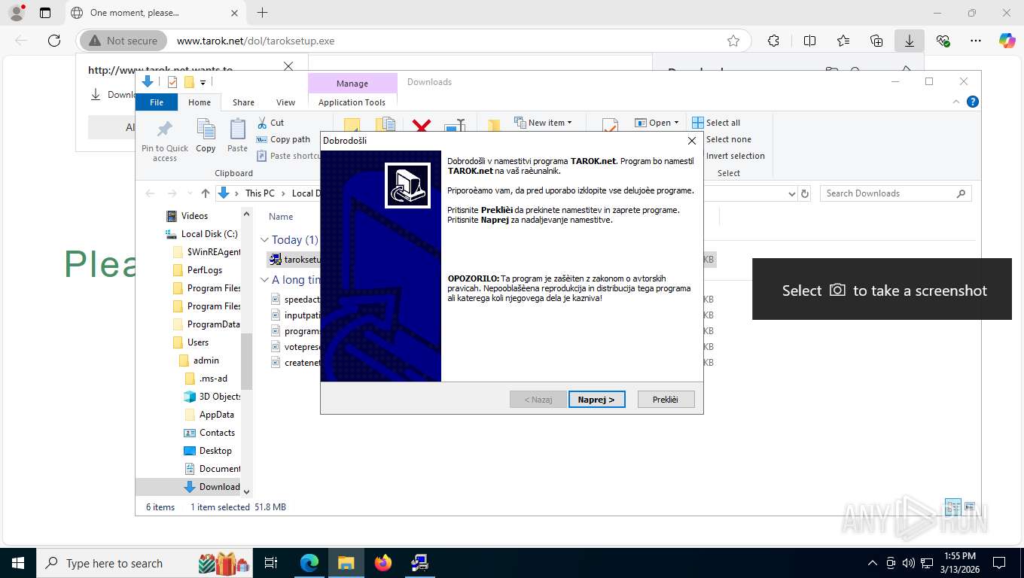This screenshot has width=1024, height=578.
Task: Open the address bar history dropdown
Action: (791, 193)
